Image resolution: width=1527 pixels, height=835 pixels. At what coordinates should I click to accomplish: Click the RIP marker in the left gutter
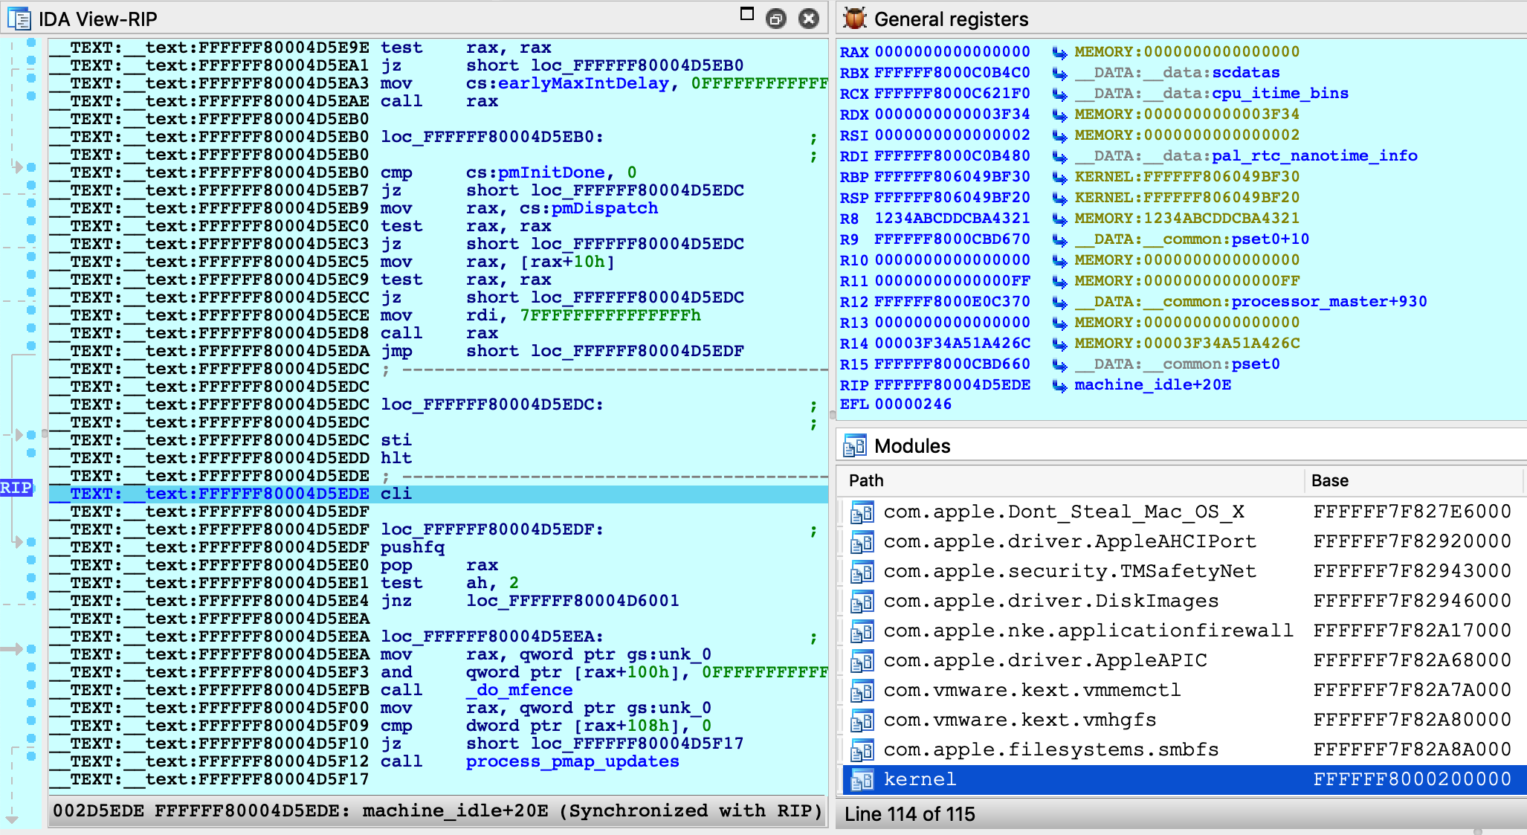pos(16,488)
